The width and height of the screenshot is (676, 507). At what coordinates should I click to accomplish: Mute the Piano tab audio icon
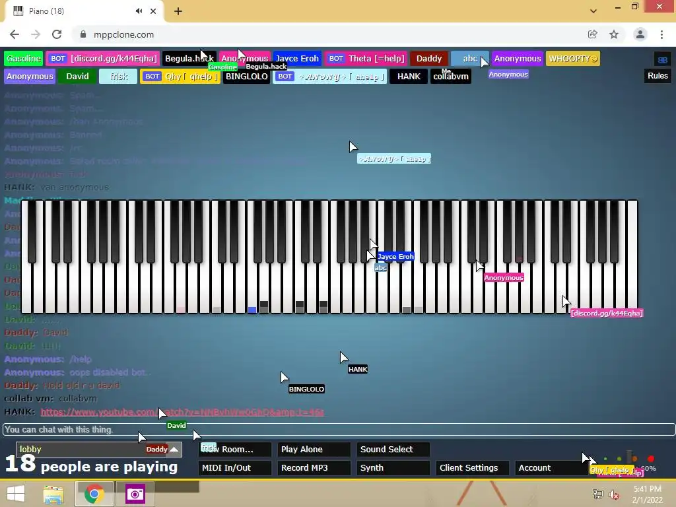139,11
